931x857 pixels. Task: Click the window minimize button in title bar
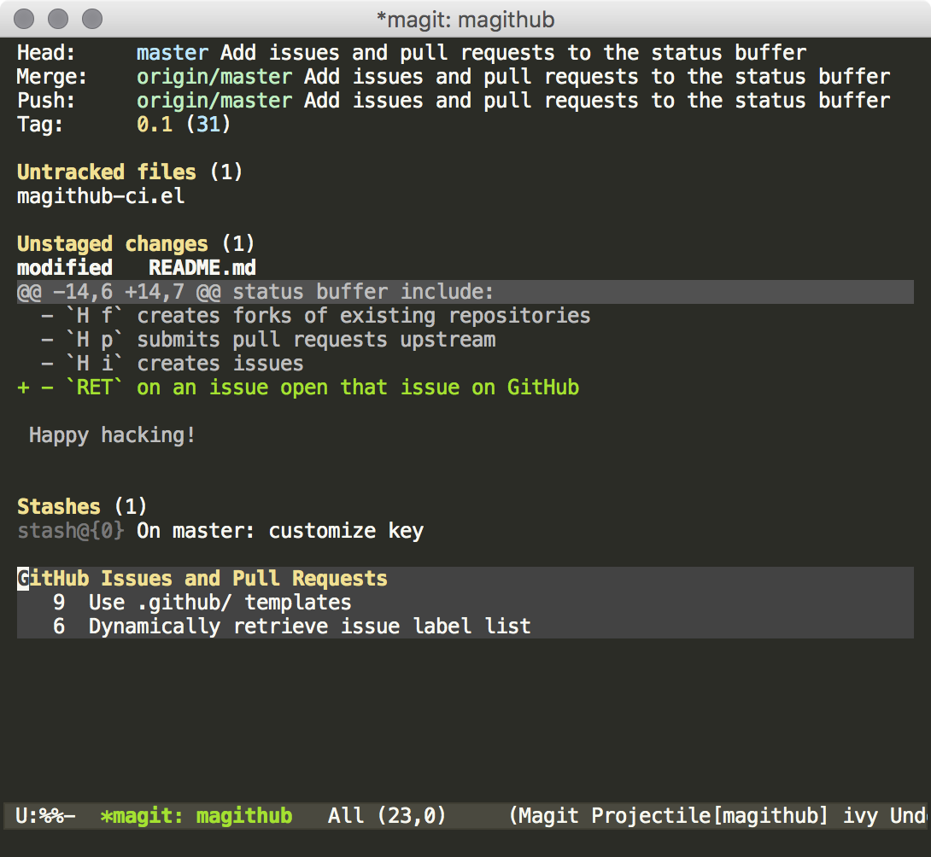tap(57, 19)
